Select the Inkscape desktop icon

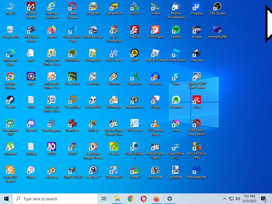[197, 56]
